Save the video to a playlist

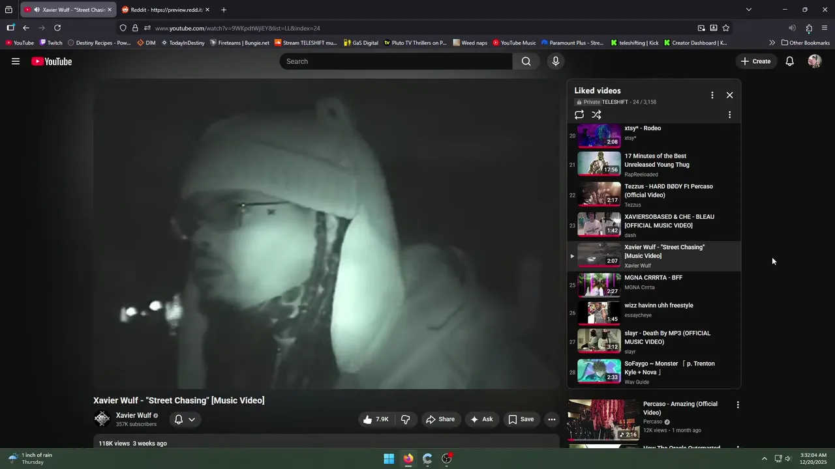pyautogui.click(x=521, y=419)
